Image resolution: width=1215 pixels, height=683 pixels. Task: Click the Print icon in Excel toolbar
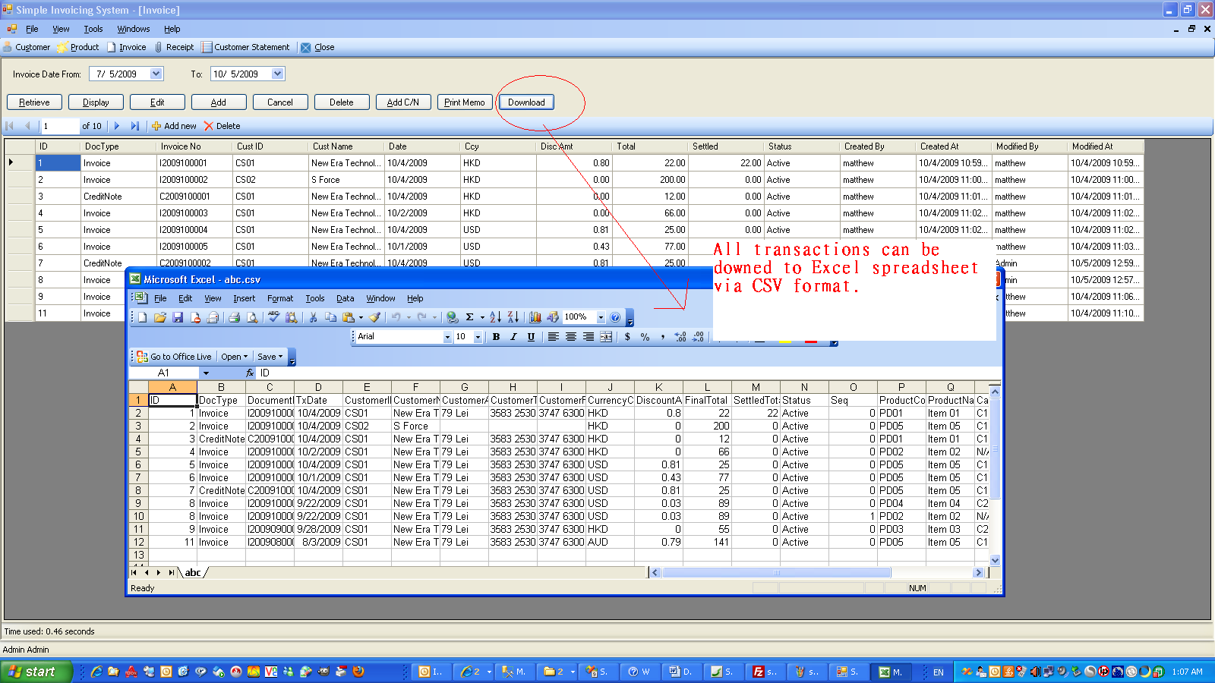pos(235,317)
